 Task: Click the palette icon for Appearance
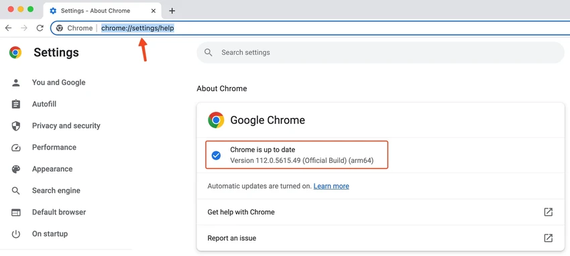point(15,169)
